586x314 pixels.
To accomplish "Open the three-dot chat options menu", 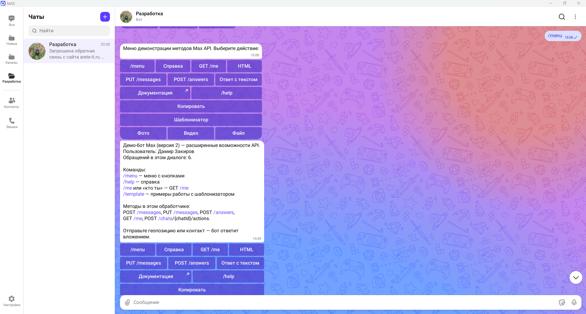I will tap(575, 17).
